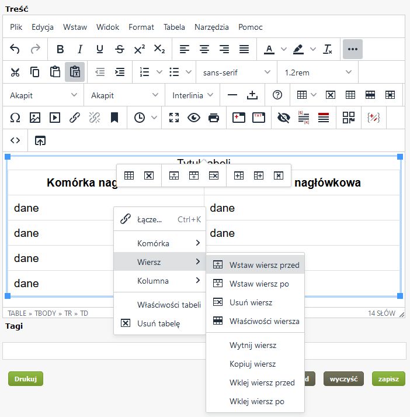Click the QR code icon
Screen dimensions: 410x417
349,118
